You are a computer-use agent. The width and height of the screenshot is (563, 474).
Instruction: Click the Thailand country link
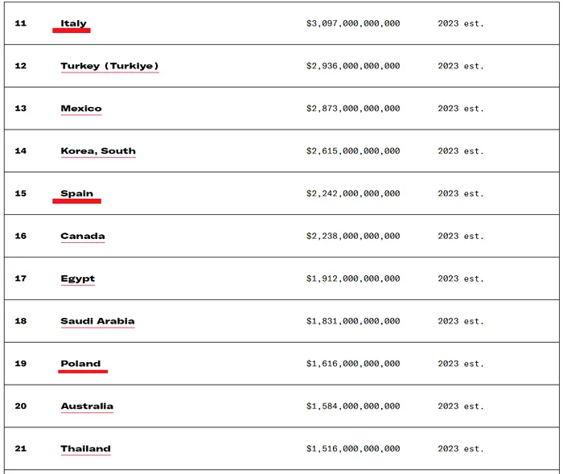click(85, 449)
